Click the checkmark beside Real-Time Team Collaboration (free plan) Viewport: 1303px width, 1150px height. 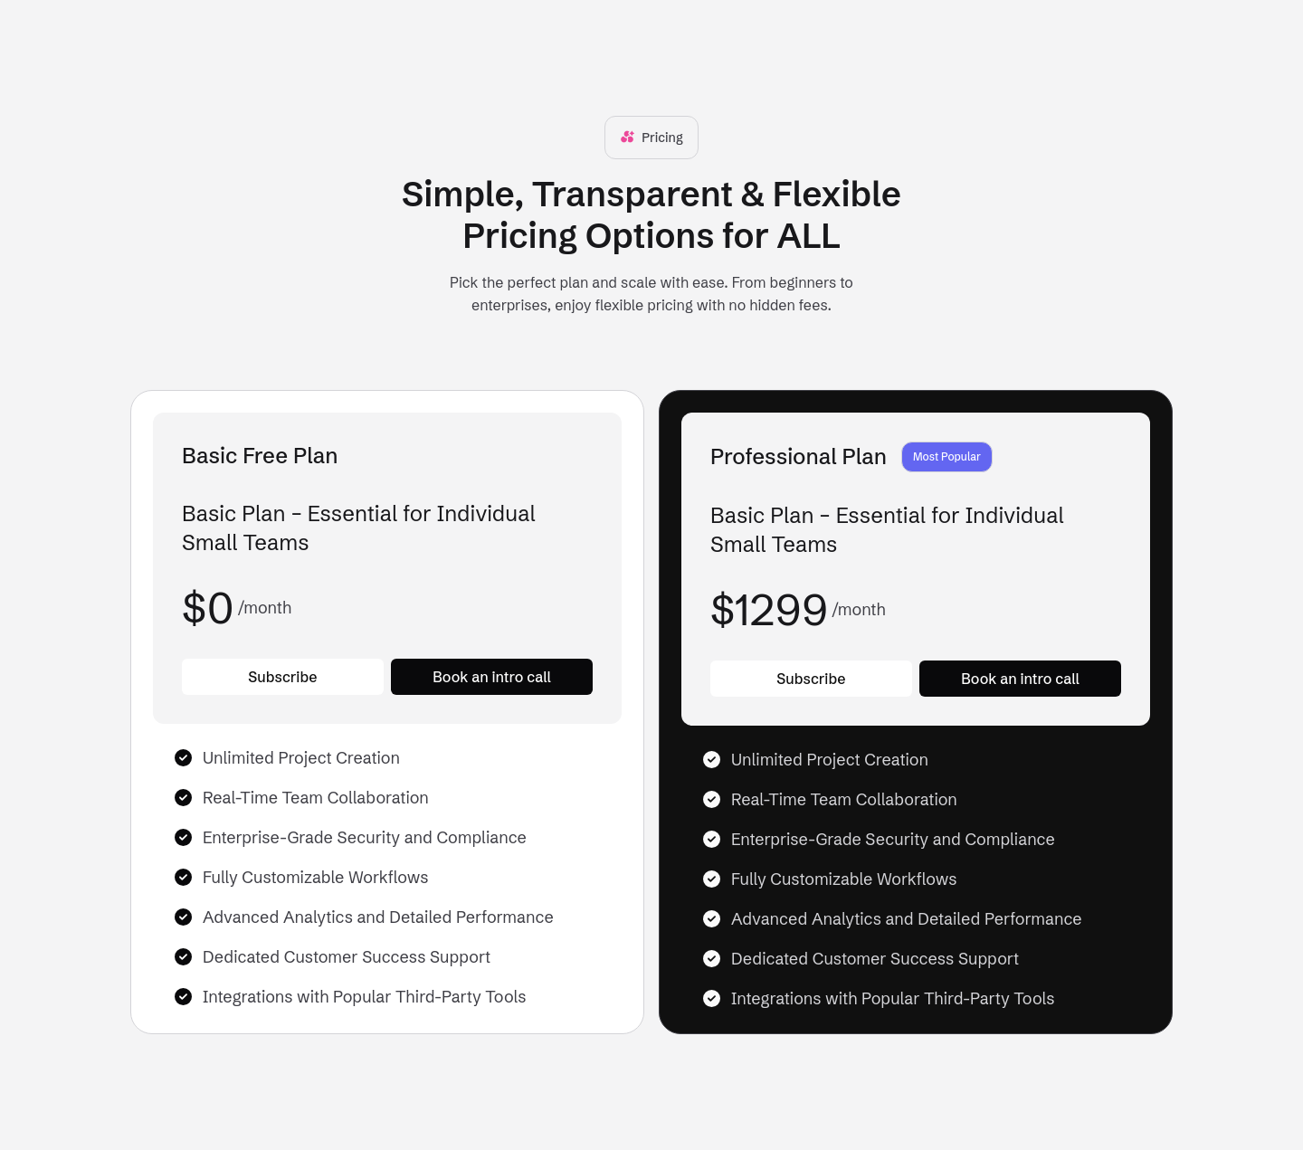(184, 797)
